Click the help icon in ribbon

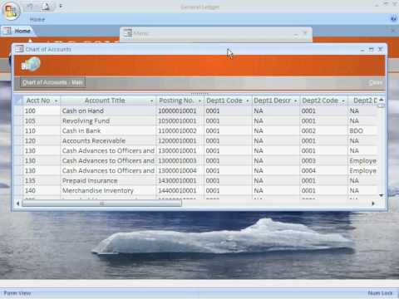tap(393, 19)
